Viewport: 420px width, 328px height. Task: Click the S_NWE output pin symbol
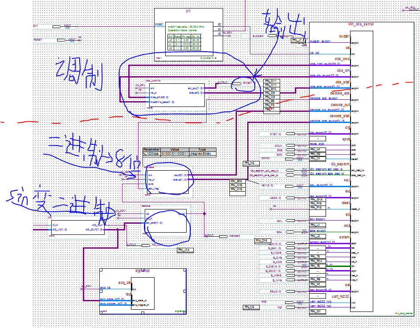[290, 280]
